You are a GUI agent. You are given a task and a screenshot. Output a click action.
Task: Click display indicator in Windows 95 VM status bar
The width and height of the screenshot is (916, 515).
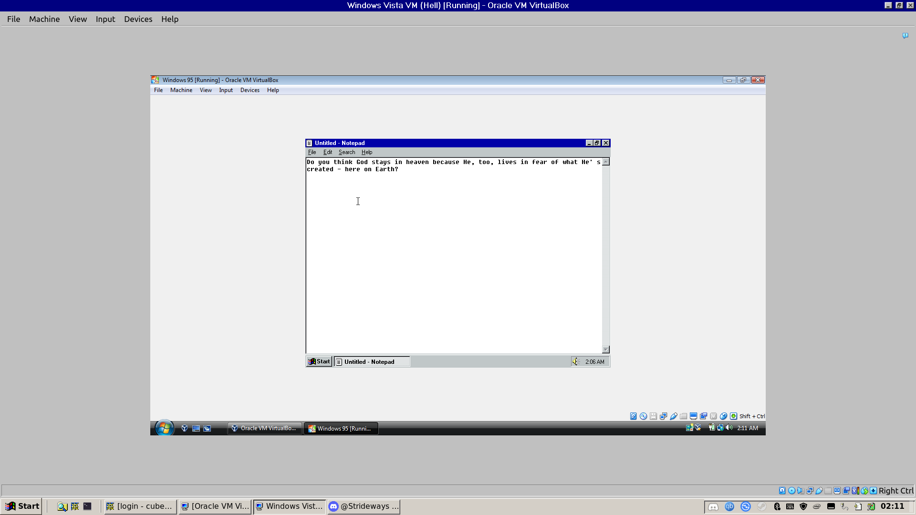point(693,416)
